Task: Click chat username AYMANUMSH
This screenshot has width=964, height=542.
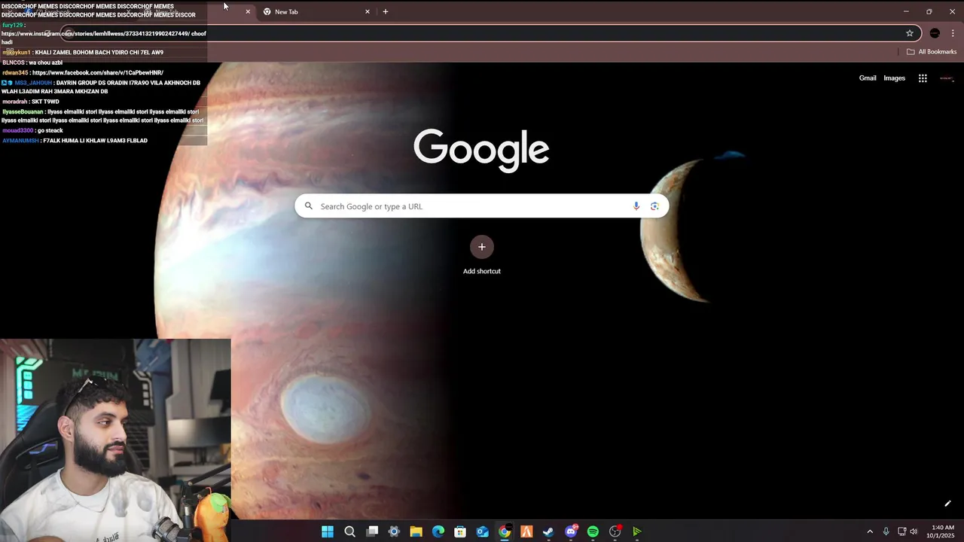Action: (x=20, y=141)
